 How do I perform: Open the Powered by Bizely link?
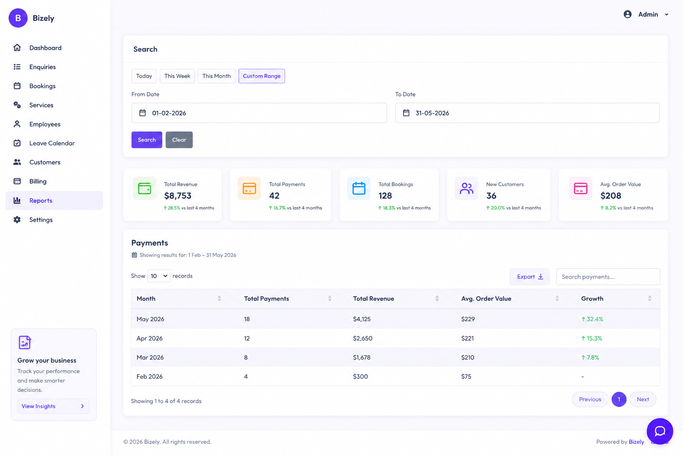[636, 442]
